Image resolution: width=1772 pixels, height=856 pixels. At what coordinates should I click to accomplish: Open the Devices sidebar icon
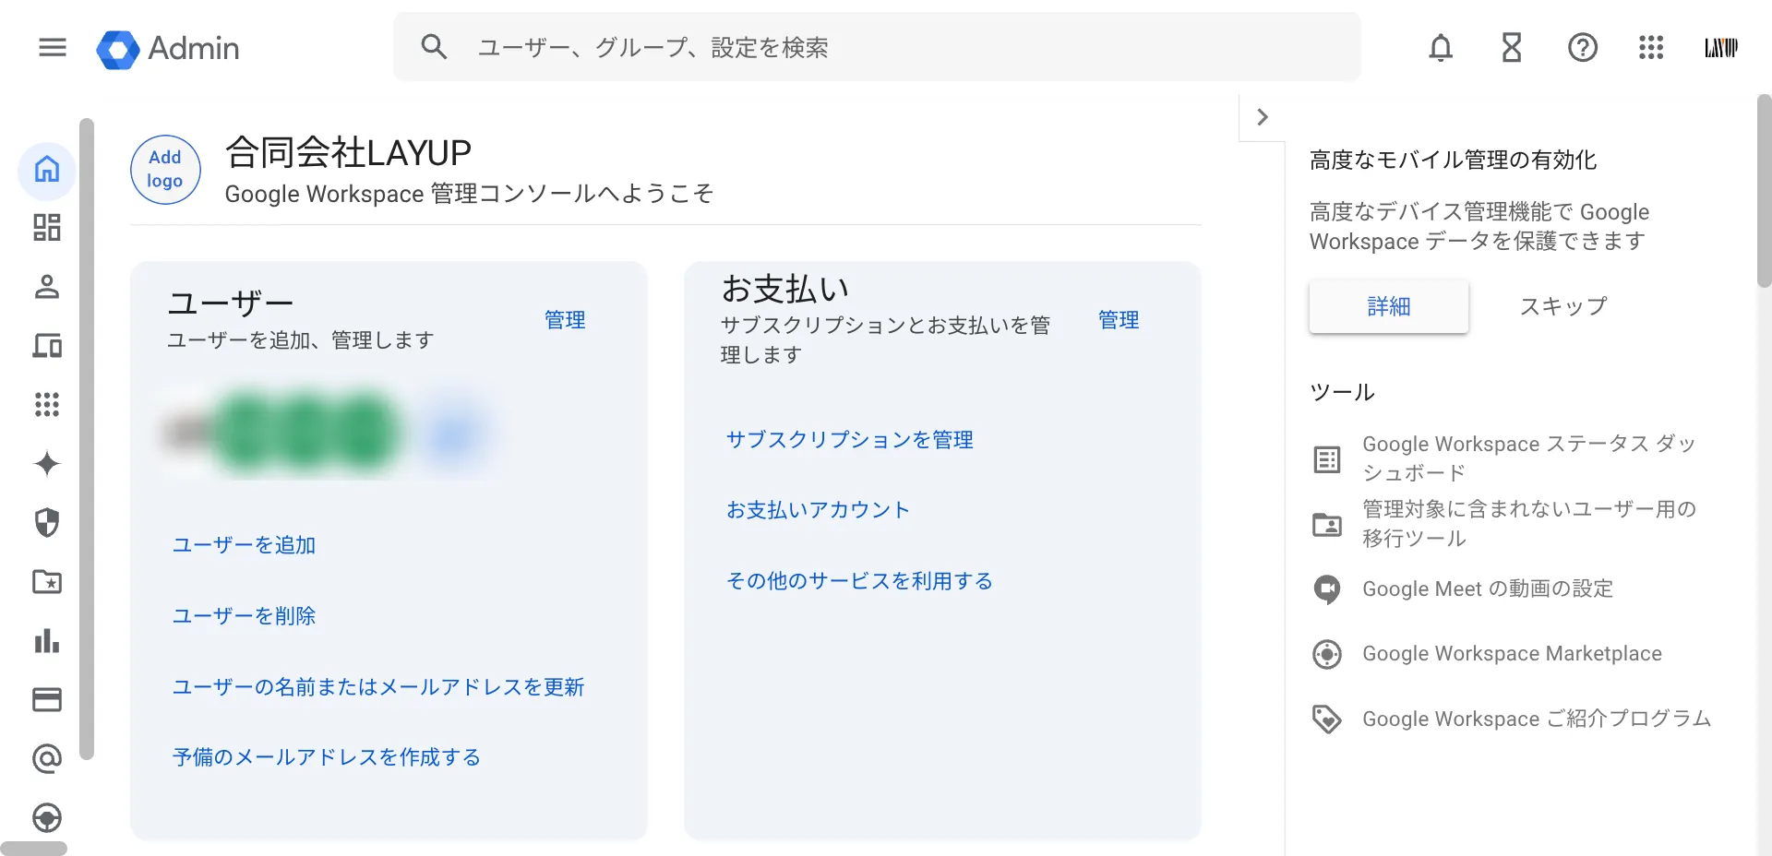tap(47, 346)
